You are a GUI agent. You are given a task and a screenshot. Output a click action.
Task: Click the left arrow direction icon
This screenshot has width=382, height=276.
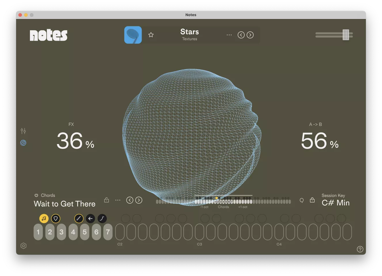[90, 218]
